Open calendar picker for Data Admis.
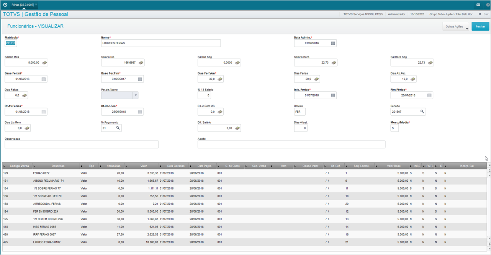The height and width of the screenshot is (255, 491). [x=333, y=43]
